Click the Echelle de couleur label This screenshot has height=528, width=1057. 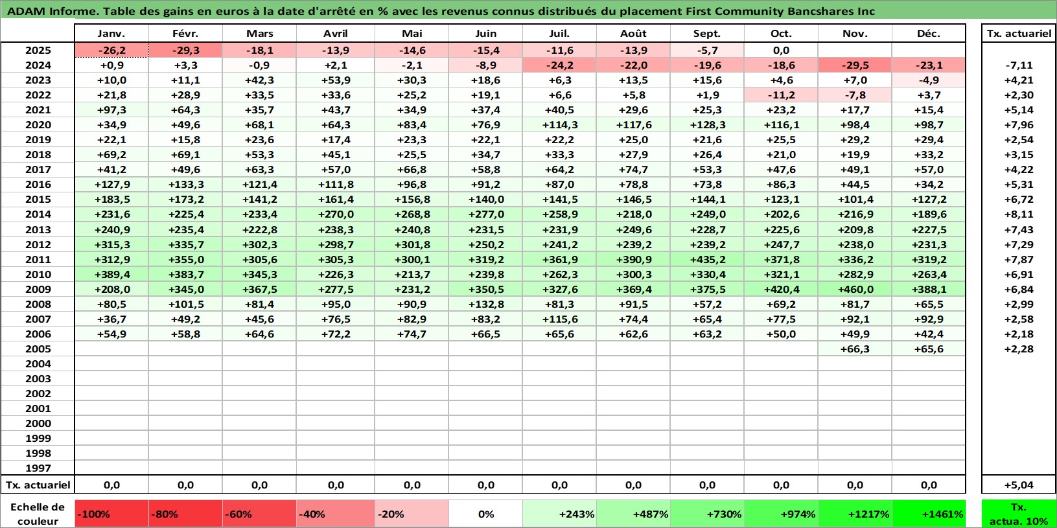coord(38,514)
